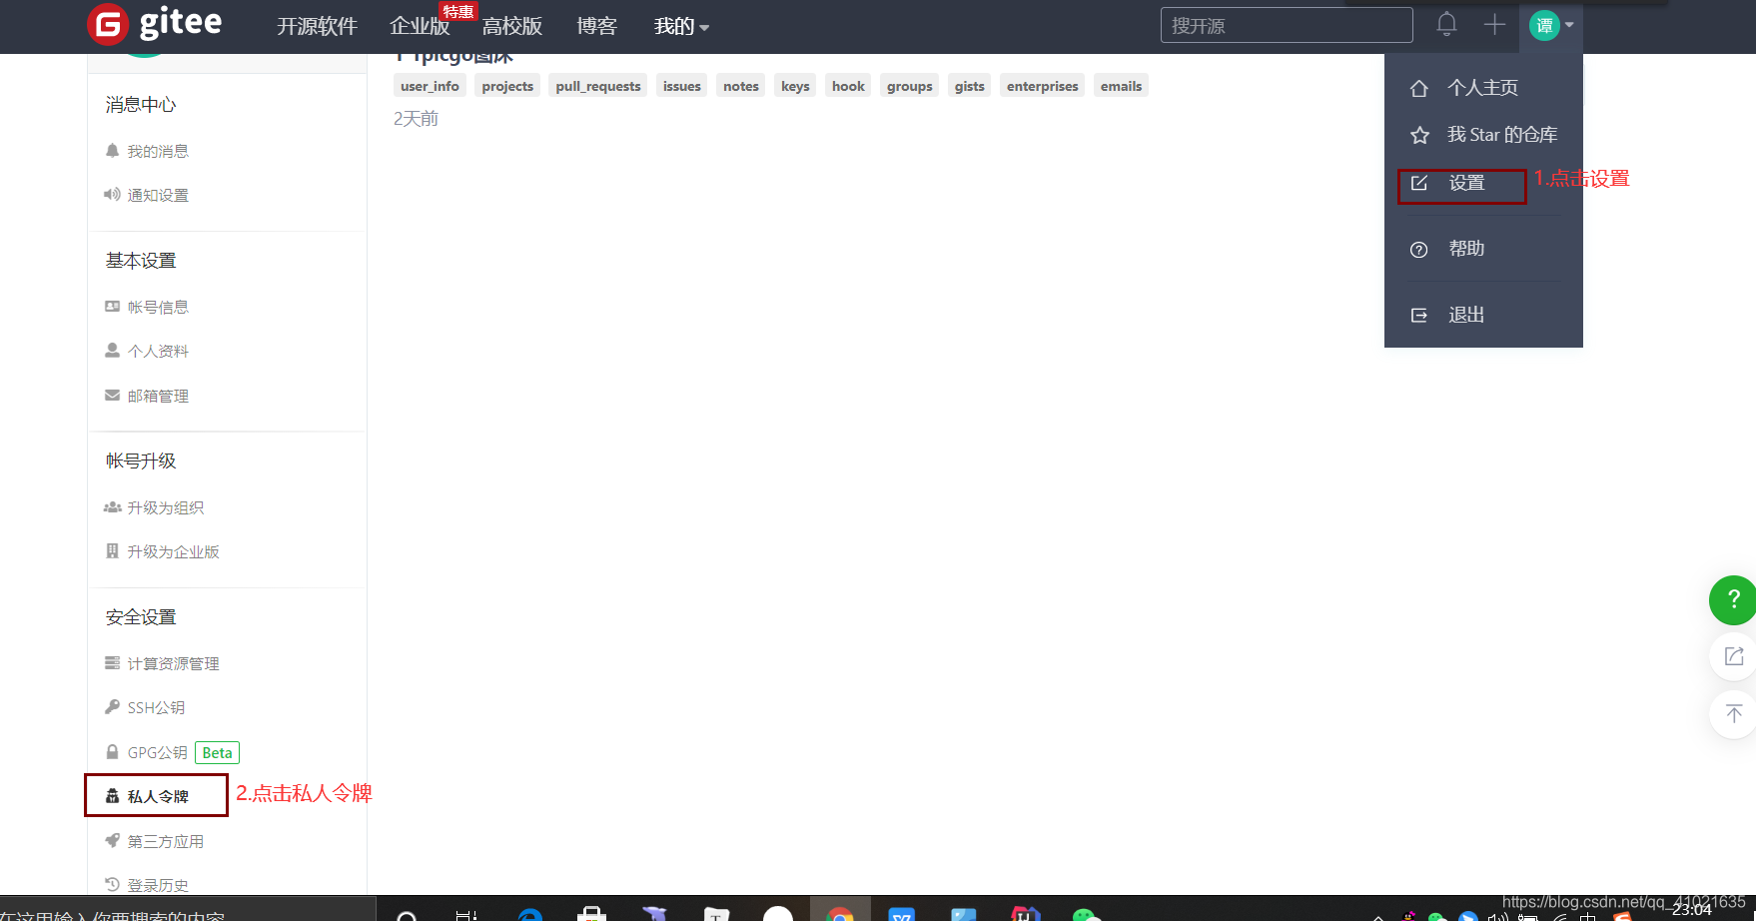The height and width of the screenshot is (921, 1756).
Task: Click rocket icon next to 第三方应用
Action: (x=112, y=841)
